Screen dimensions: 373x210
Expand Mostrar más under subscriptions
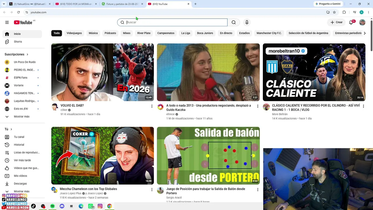(22, 117)
